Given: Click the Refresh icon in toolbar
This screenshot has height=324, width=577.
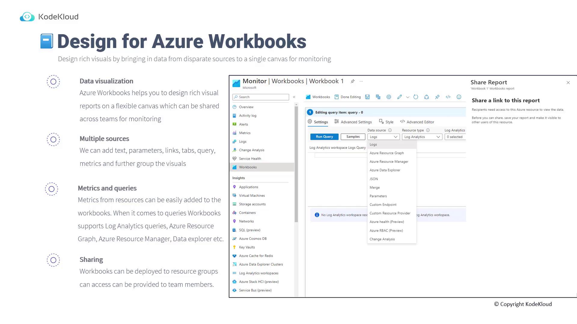Looking at the screenshot, I should pos(416,97).
